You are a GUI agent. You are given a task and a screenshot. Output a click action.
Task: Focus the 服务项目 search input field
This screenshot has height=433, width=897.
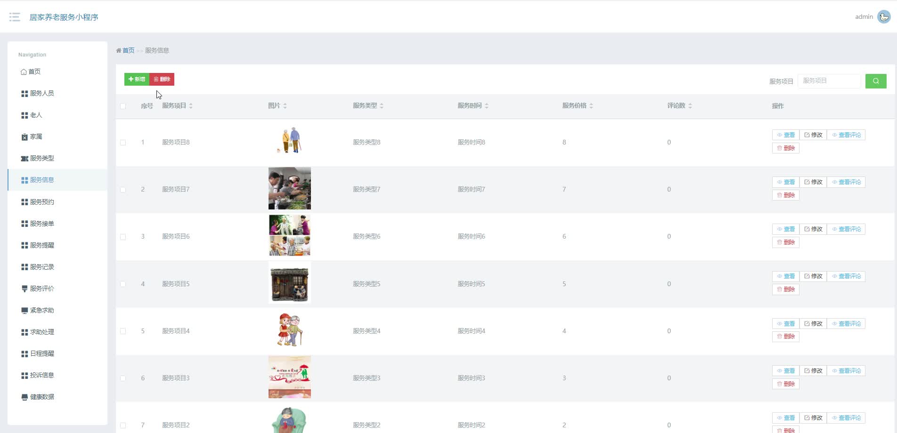829,81
